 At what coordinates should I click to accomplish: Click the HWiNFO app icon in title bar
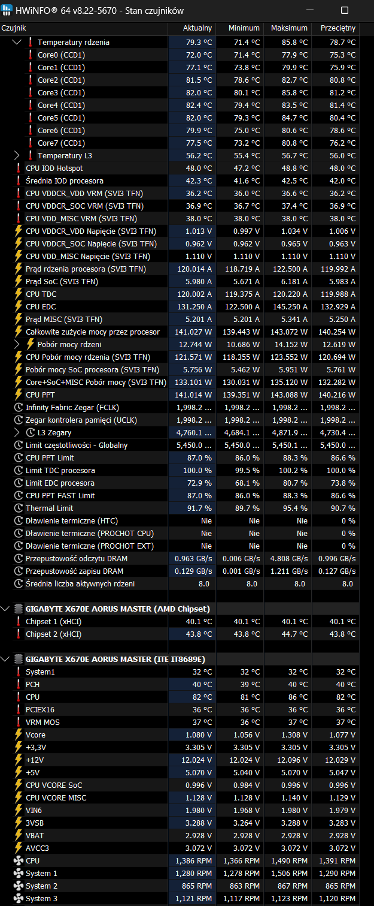click(x=7, y=10)
